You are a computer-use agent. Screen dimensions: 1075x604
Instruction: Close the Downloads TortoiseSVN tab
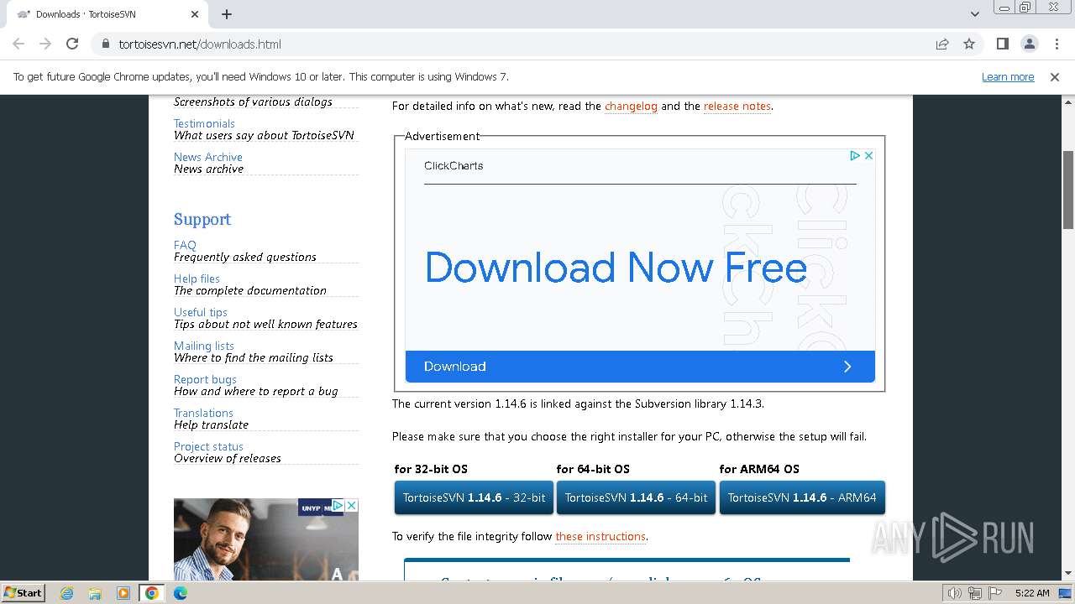(195, 14)
